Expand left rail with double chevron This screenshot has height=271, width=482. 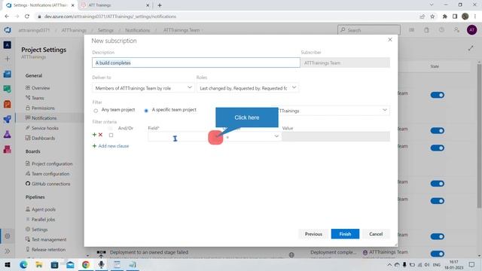click(x=8, y=251)
